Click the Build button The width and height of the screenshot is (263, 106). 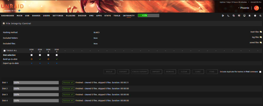click(x=109, y=72)
